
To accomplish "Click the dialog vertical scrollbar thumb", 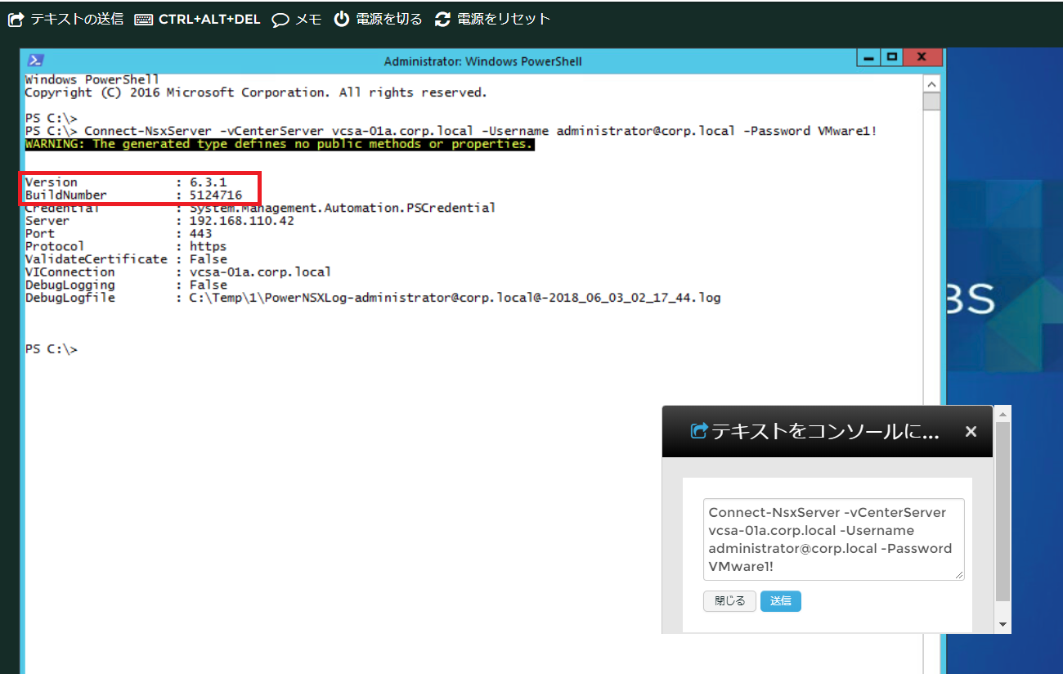I will pos(1003,512).
